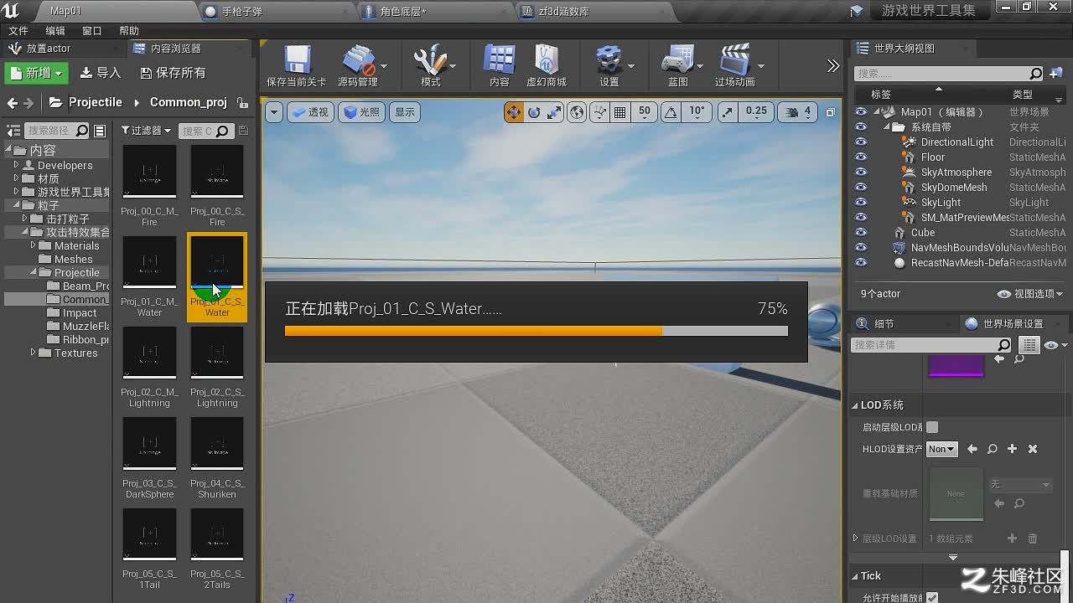Open the Marketplace toolbar icon
This screenshot has width=1073, height=603.
coord(547,65)
